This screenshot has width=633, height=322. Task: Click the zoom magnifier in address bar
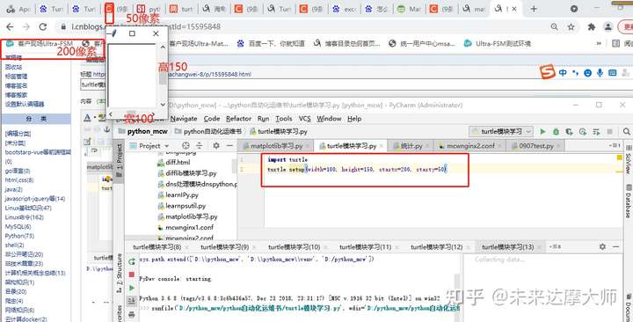pos(554,26)
